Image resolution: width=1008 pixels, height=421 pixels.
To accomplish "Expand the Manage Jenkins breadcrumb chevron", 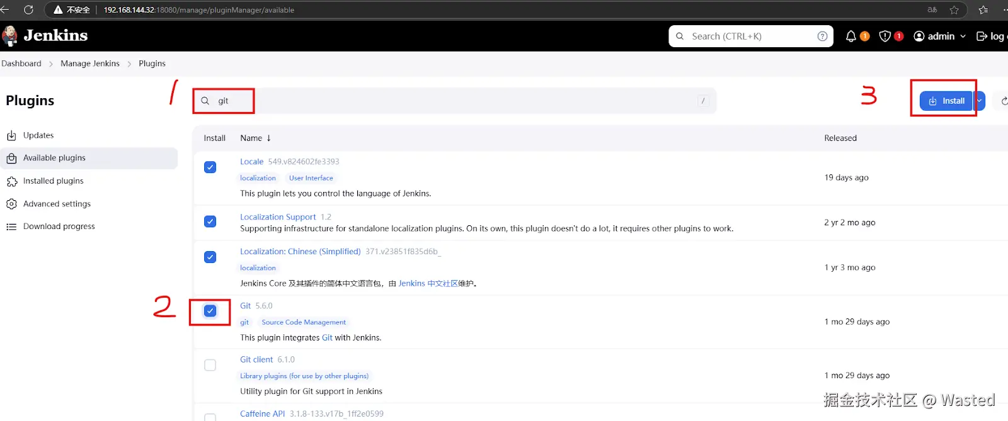I will click(129, 64).
